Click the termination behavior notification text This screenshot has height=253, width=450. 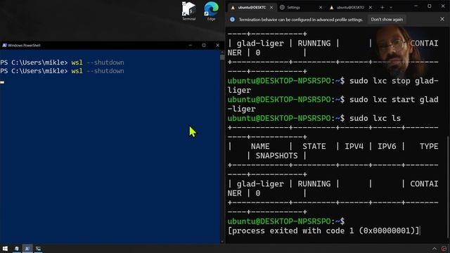coord(301,20)
